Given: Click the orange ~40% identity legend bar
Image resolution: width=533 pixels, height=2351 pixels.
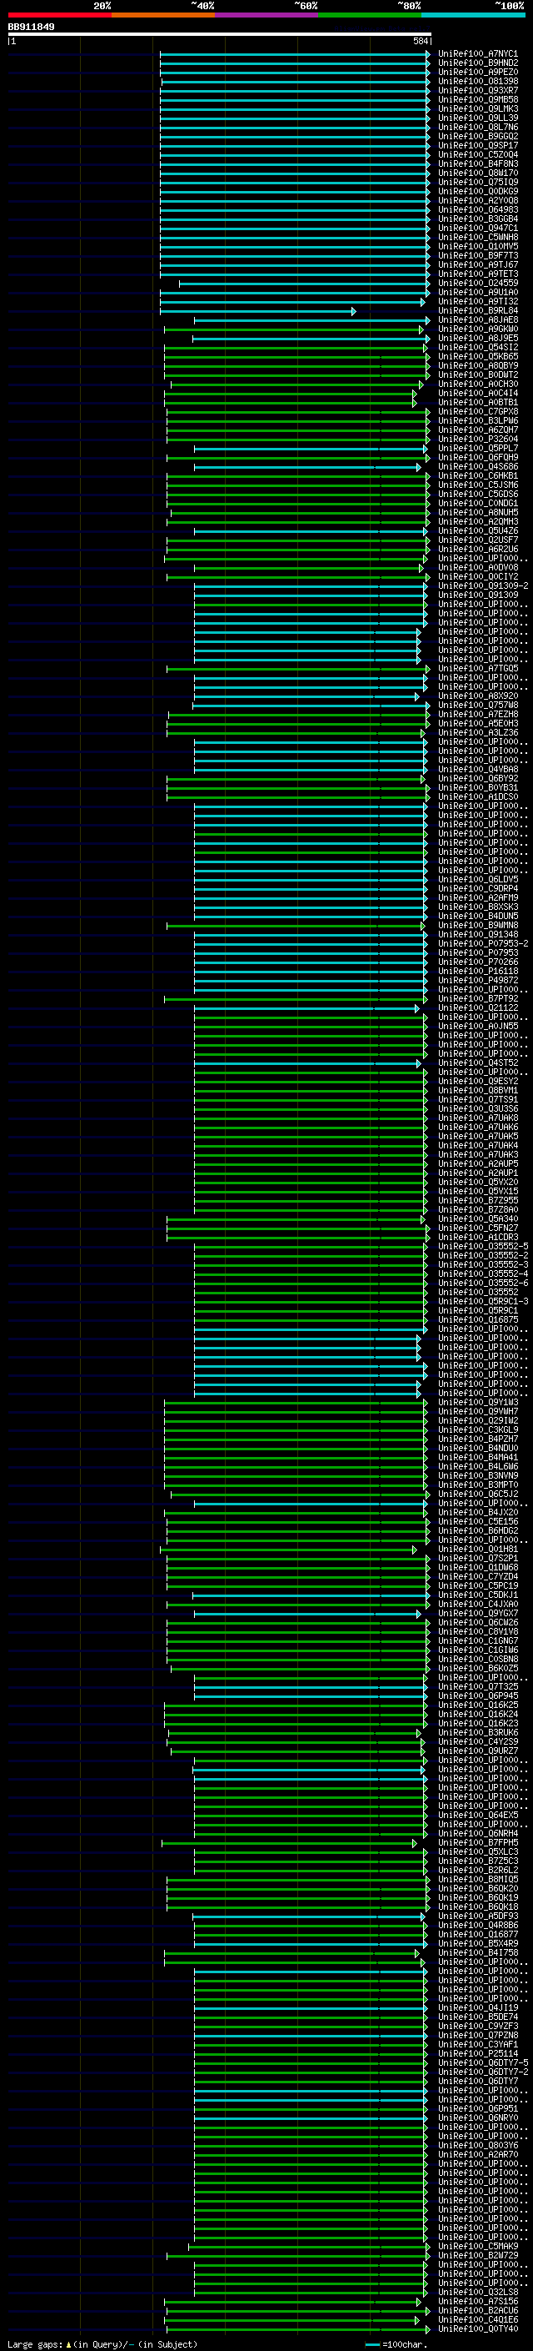Looking at the screenshot, I should click(x=163, y=15).
